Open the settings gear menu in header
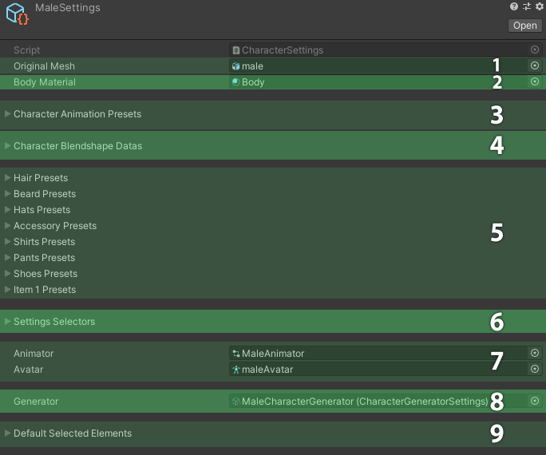 tap(539, 6)
